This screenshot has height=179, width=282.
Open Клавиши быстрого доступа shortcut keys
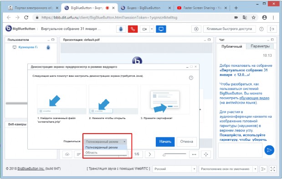coord(229,29)
